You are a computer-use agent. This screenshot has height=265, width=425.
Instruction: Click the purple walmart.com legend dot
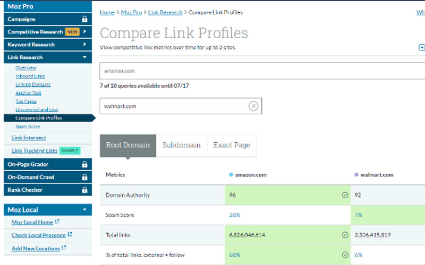[356, 175]
